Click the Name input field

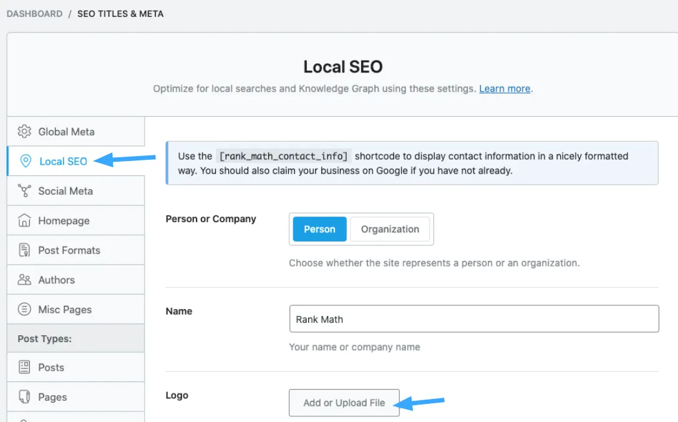[474, 319]
